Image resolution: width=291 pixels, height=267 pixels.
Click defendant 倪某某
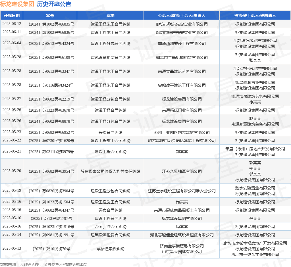255,219
